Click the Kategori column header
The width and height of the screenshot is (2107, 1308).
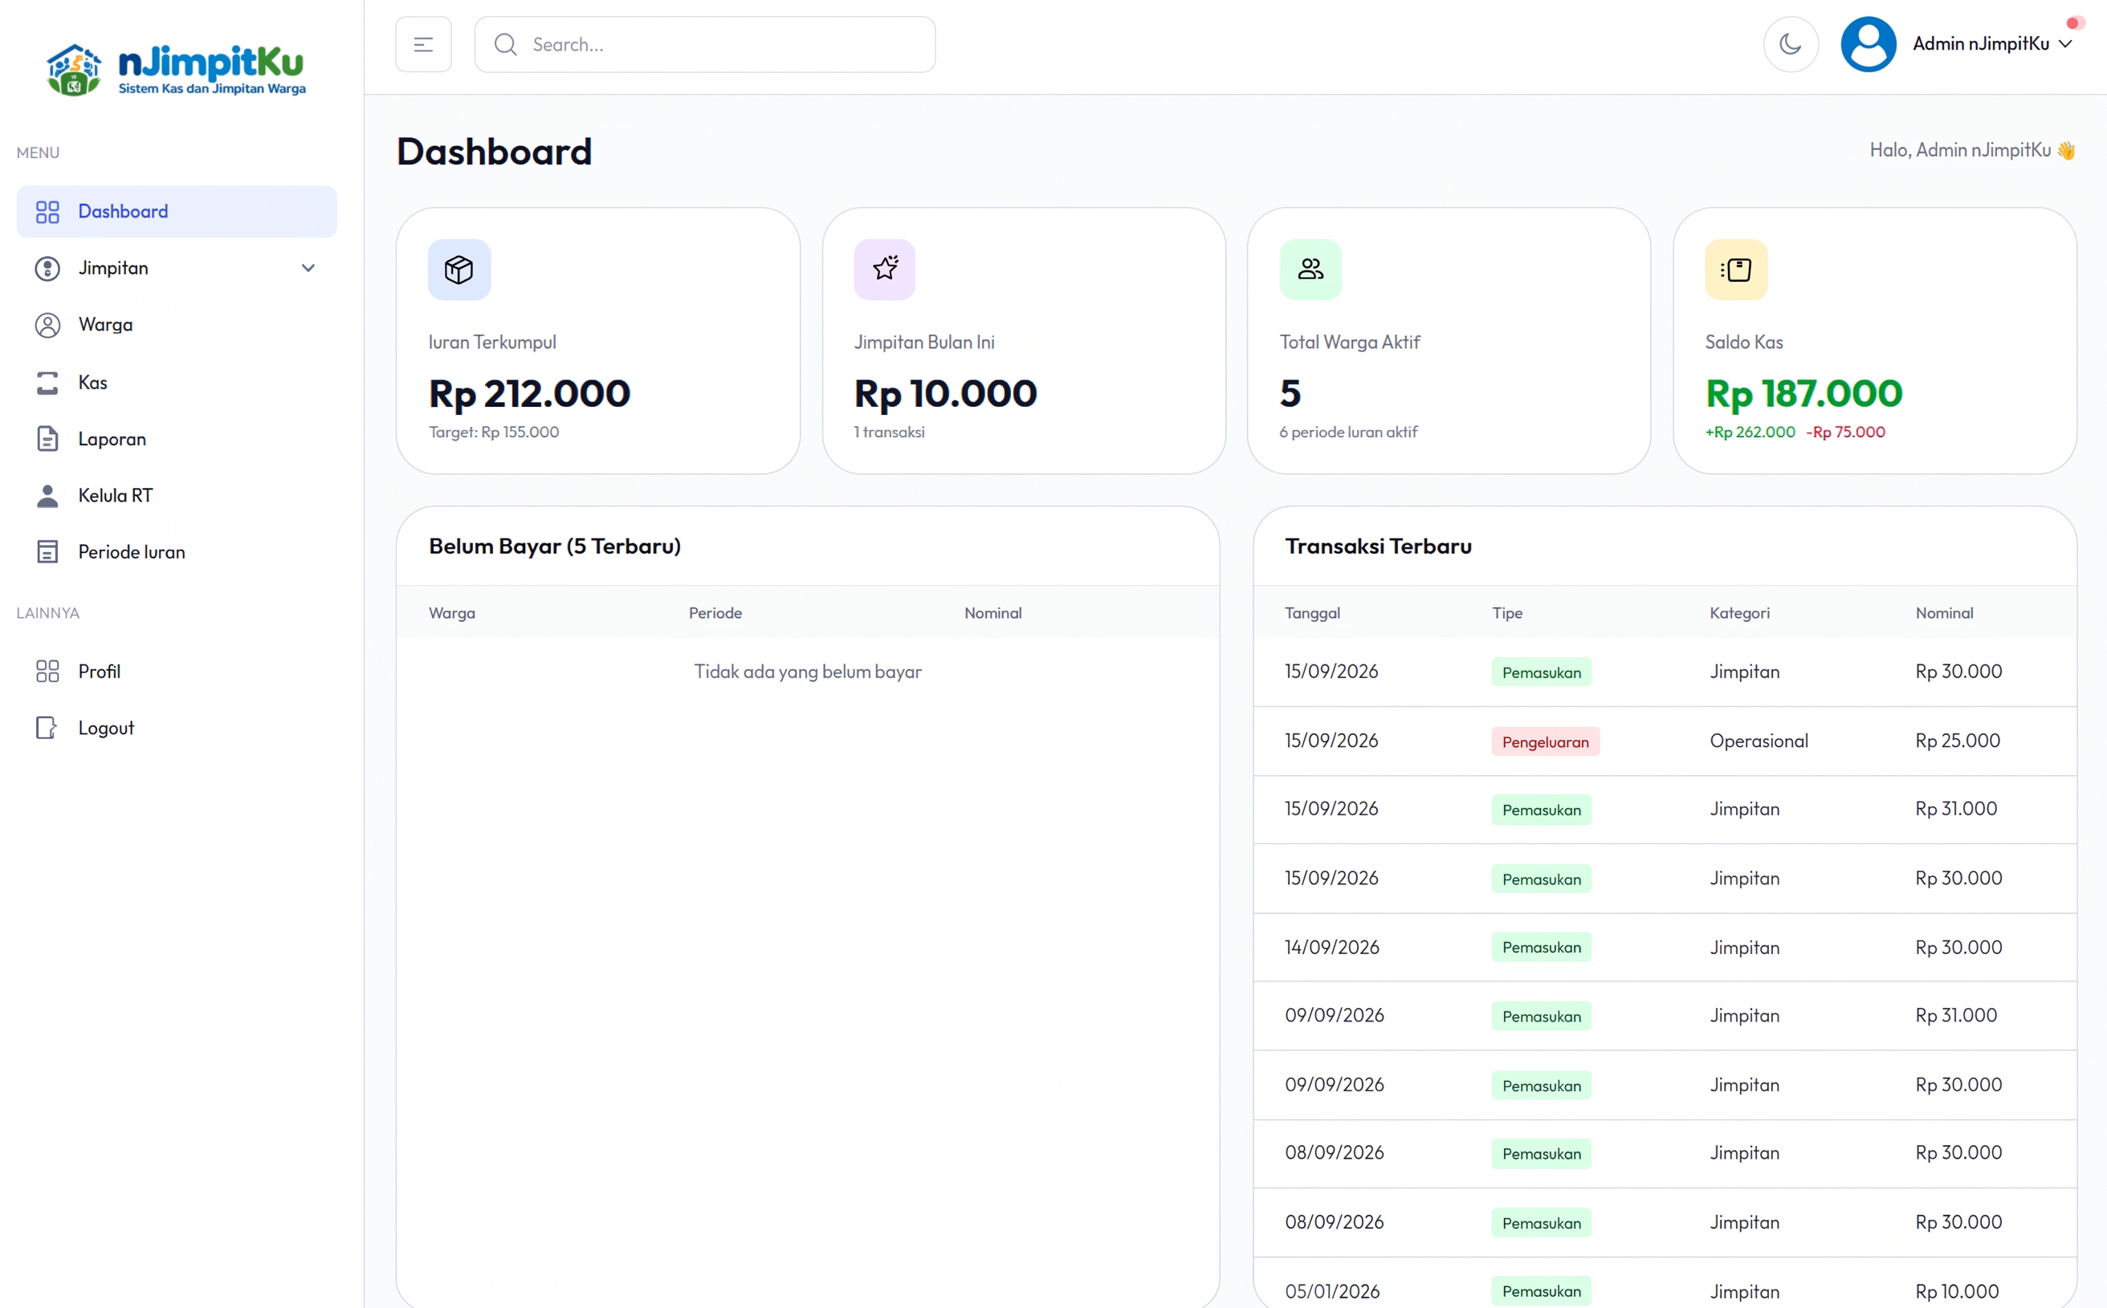tap(1739, 613)
